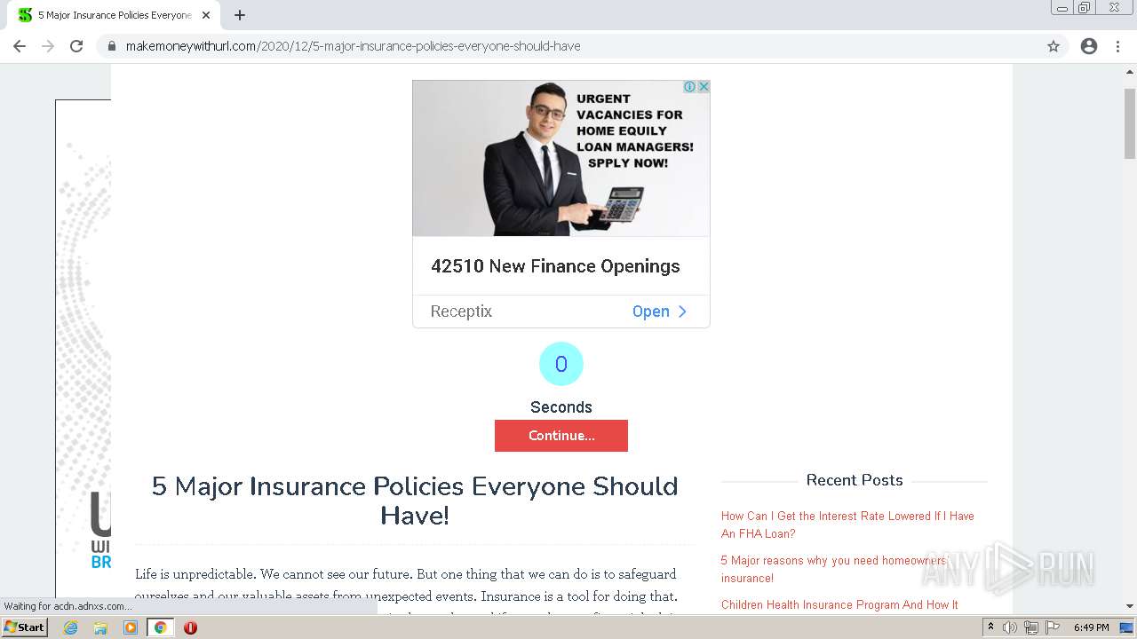Click the Recent Posts heading
Image resolution: width=1137 pixels, height=639 pixels.
(x=855, y=480)
